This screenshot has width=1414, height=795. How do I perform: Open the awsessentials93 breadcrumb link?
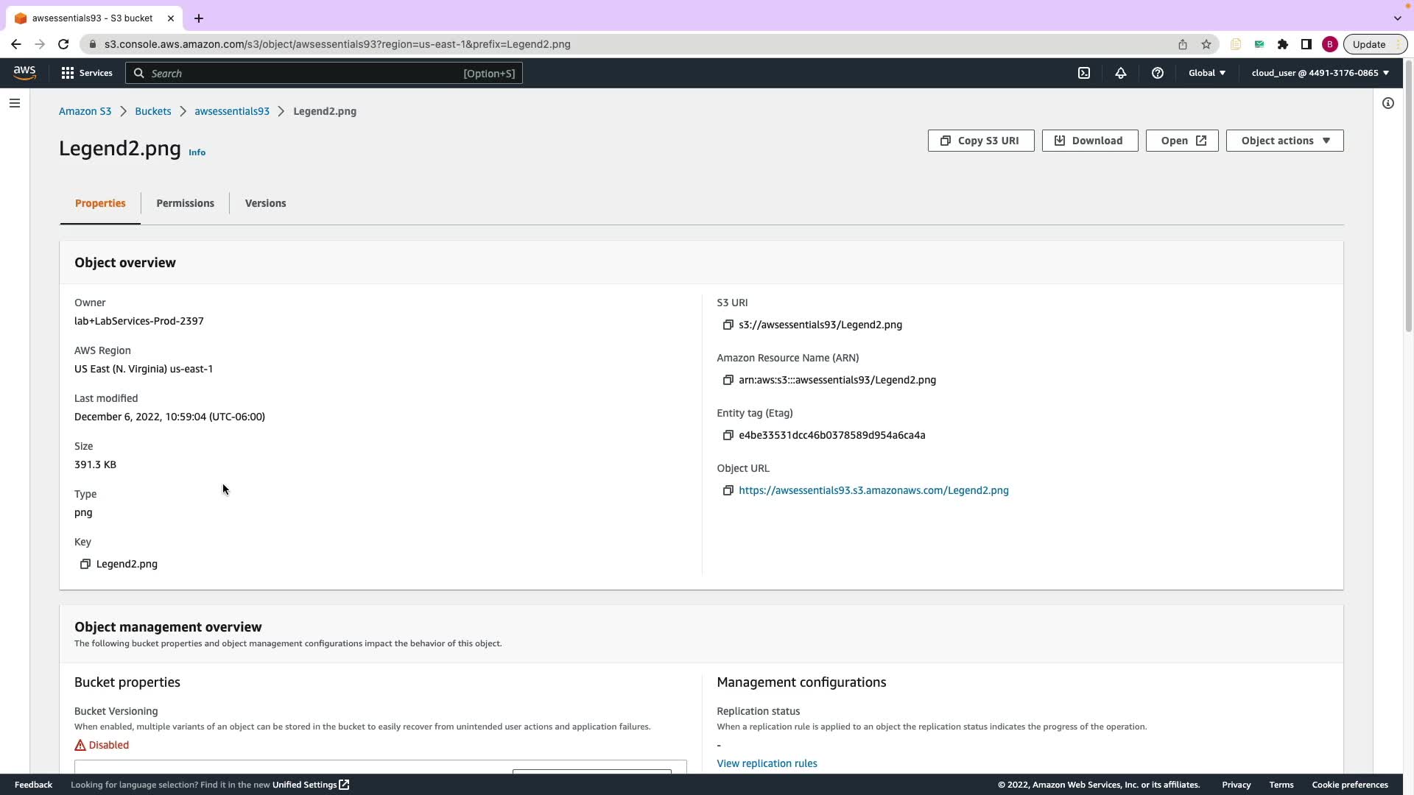coord(232,111)
